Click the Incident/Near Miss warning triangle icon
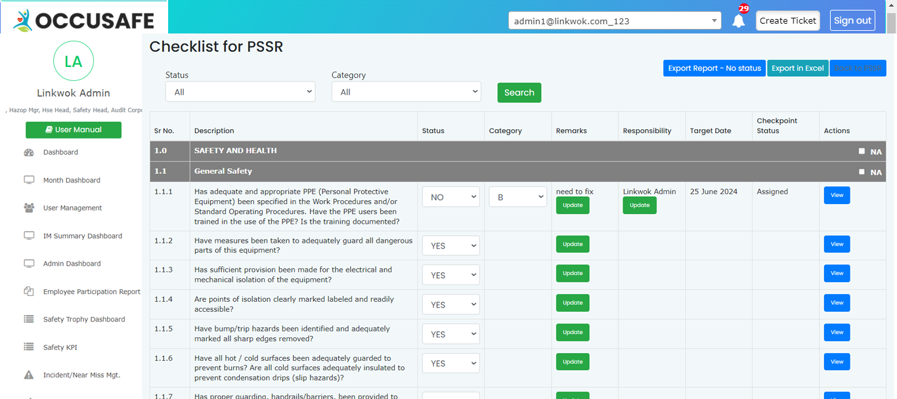897x399 pixels. [x=29, y=375]
